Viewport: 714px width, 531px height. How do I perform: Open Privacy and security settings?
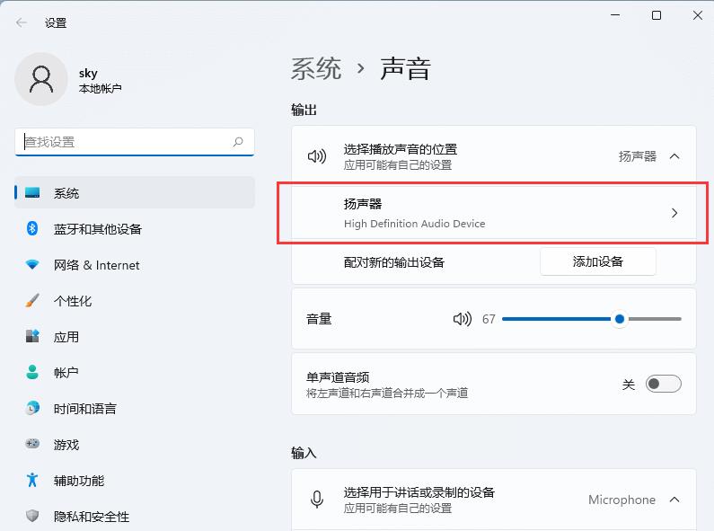point(91,517)
